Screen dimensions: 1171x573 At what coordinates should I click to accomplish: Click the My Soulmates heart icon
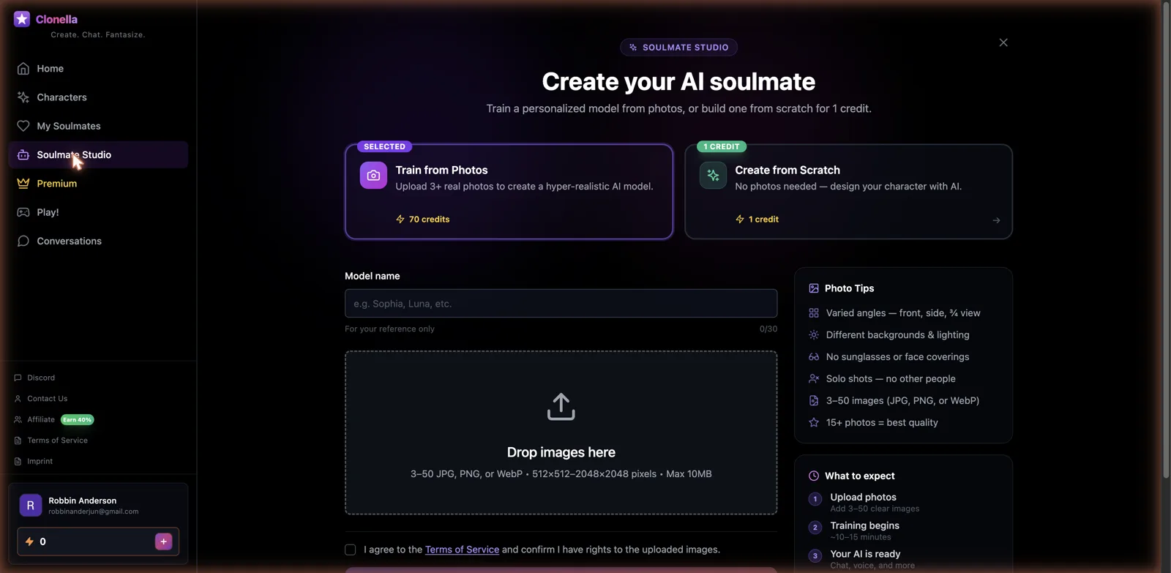point(23,126)
